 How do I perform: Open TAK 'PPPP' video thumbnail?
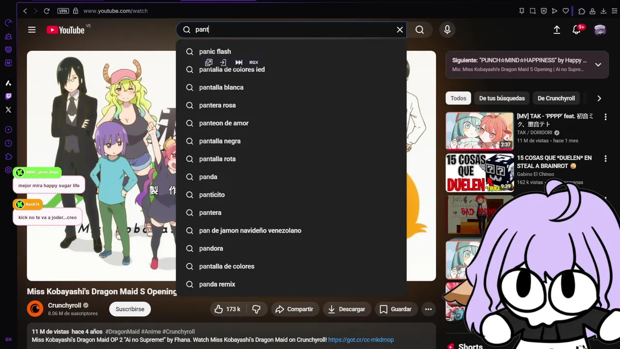pos(480,131)
